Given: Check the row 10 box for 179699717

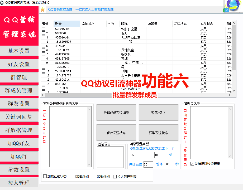Looking at the screenshot, I should pos(43,67).
